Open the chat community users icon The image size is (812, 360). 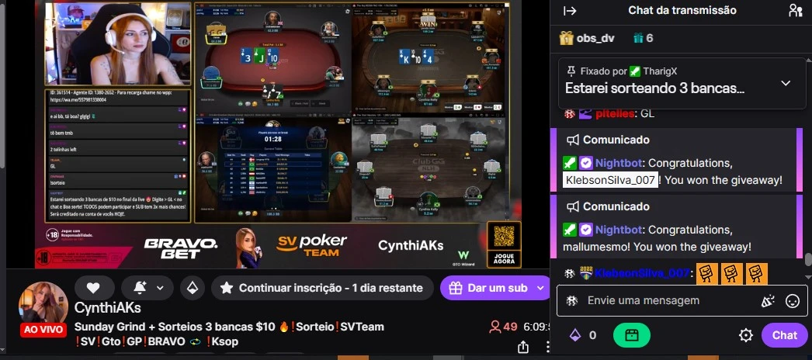click(x=795, y=10)
